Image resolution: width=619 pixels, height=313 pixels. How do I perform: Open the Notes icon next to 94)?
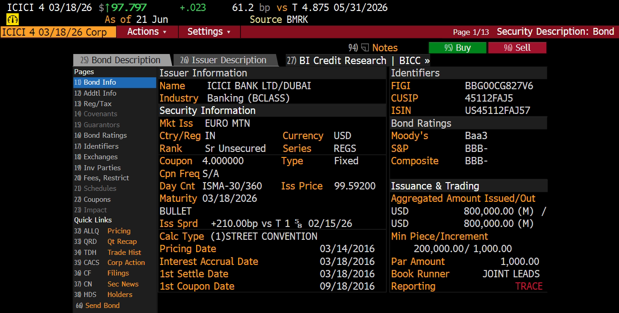point(365,48)
